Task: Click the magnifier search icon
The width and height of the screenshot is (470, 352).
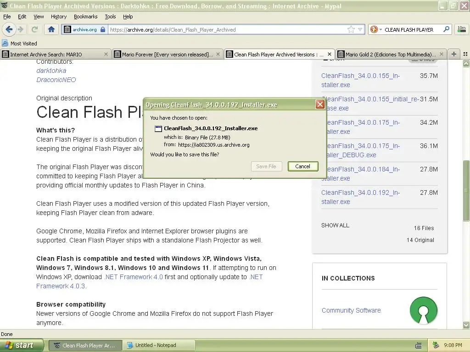Action: point(446,29)
